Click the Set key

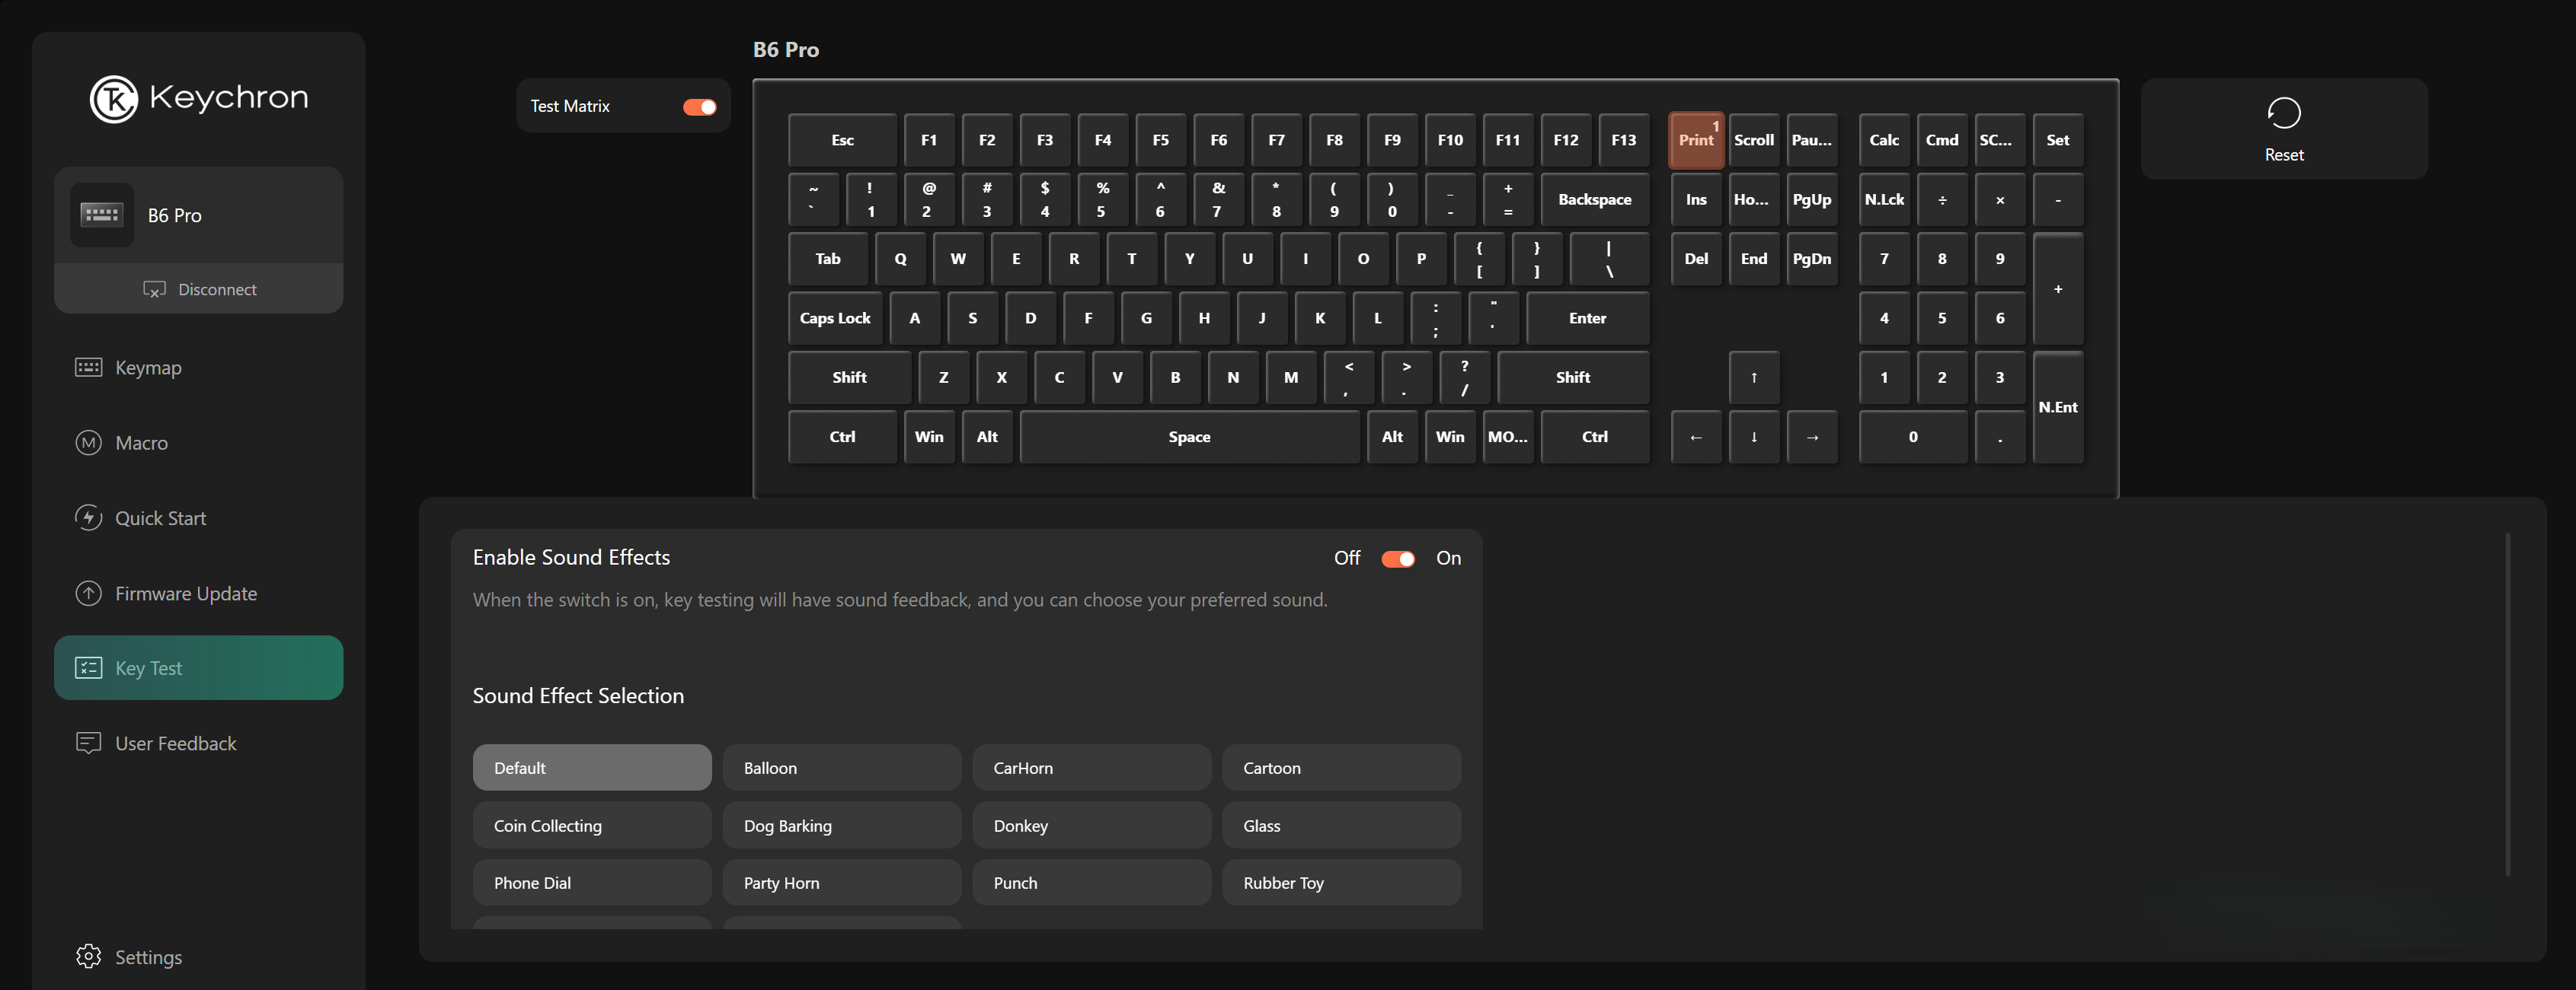(x=2058, y=140)
